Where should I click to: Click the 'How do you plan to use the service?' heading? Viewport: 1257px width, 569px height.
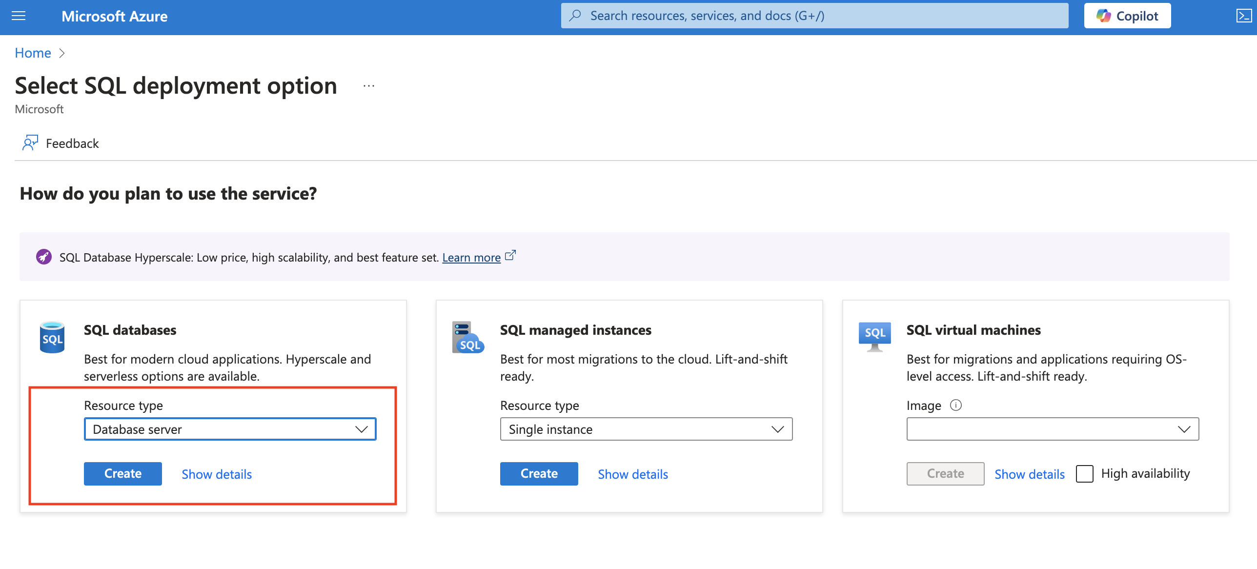[168, 194]
